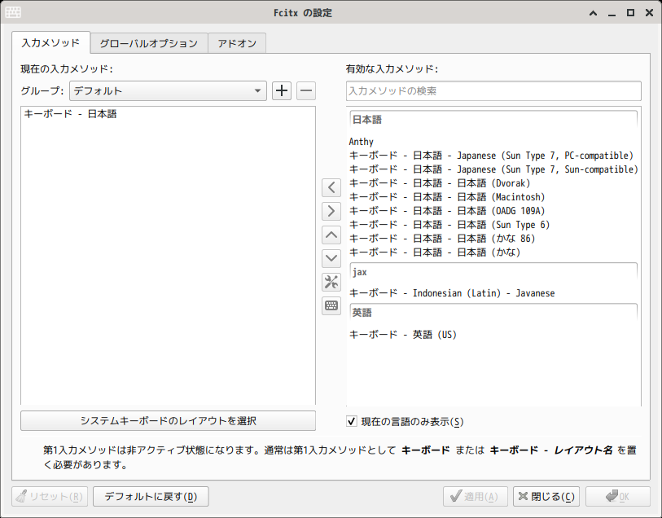Click システムキーボードのレイアウトを選択 button
This screenshot has height=518, width=662.
[x=168, y=420]
